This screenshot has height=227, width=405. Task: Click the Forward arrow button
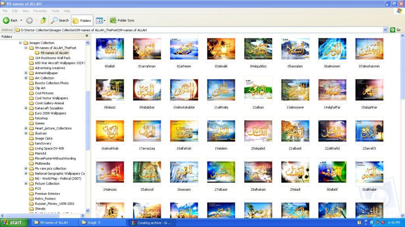point(29,21)
